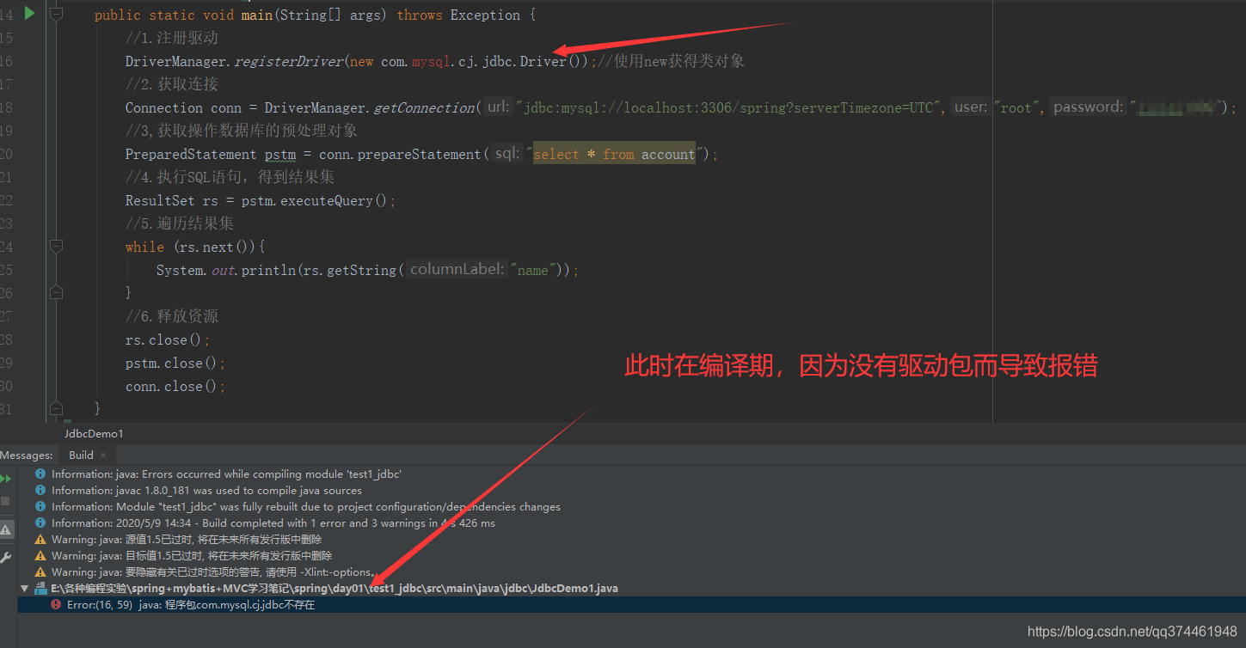Click info icon on 'Build completed' row

[x=40, y=523]
